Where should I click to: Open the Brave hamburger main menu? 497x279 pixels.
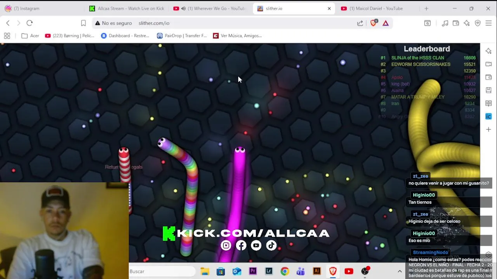488,23
